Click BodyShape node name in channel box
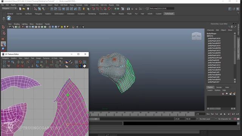This screenshot has height=136, width=242. (x=211, y=34)
